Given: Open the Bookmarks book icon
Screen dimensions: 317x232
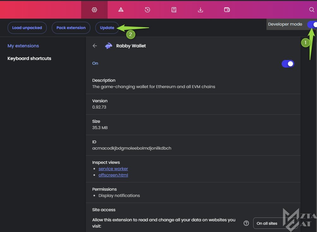Looking at the screenshot, I should coord(174,10).
